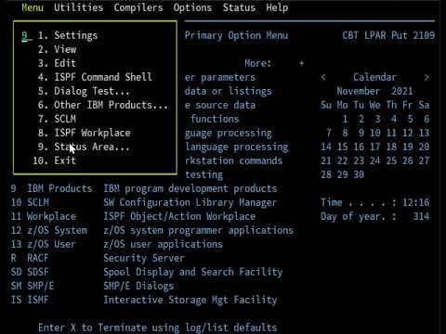Viewport: 446px width, 334px height.
Task: Click 'Interactive Storage Mgt Facility' text
Action: coord(190,300)
